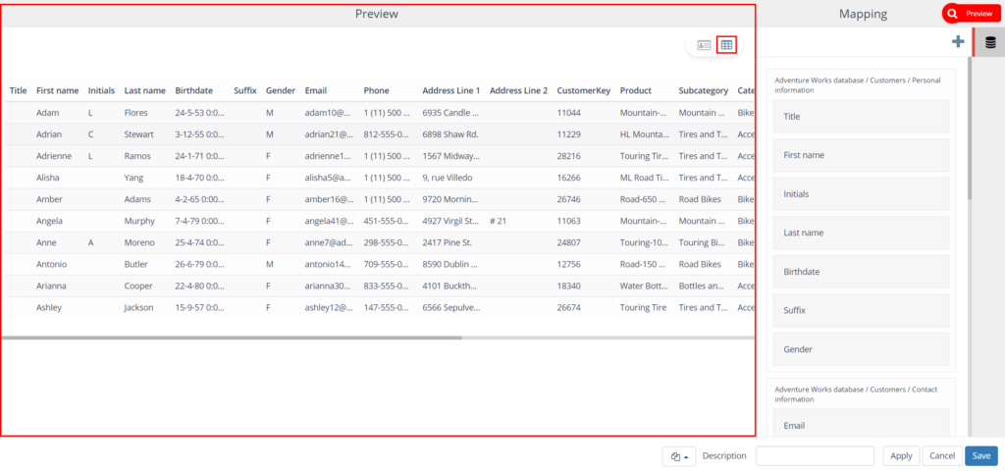Select the Last name mapping field

[861, 233]
